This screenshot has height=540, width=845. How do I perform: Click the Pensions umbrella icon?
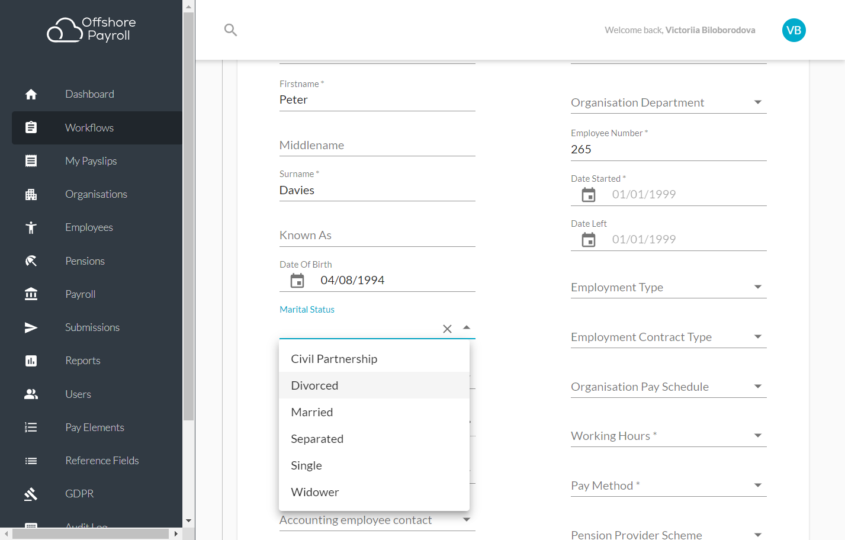(x=31, y=261)
